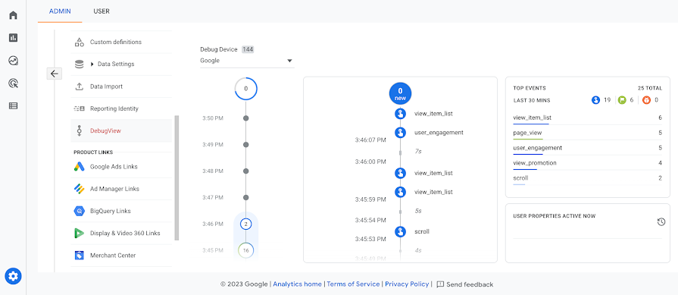The width and height of the screenshot is (678, 295).
Task: Switch to the USER tab
Action: click(102, 11)
